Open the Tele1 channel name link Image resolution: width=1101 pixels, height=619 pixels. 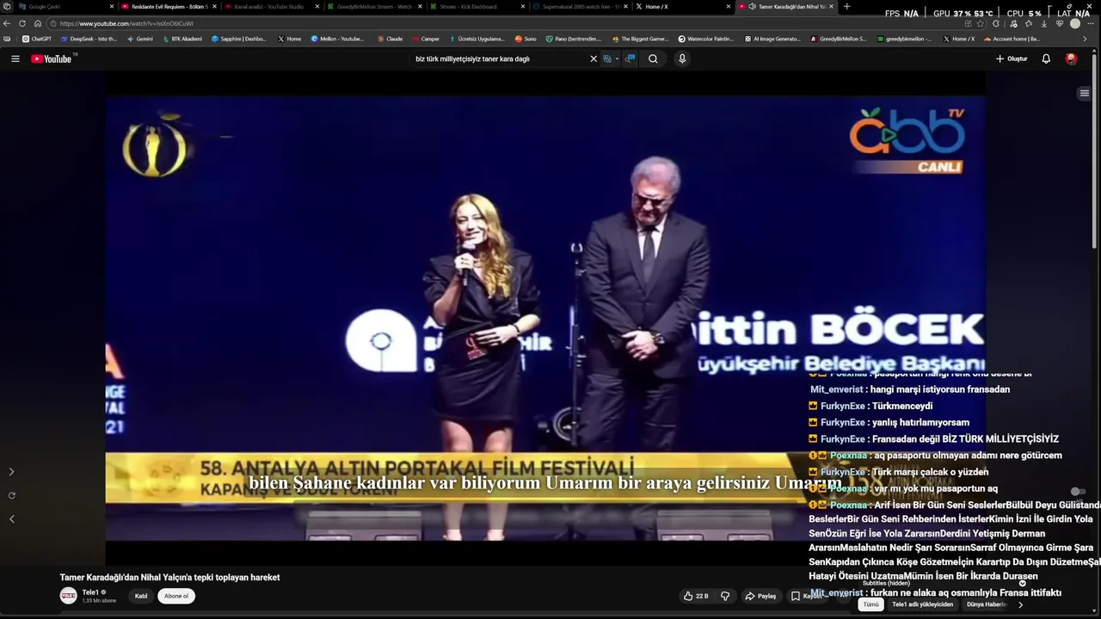(90, 592)
